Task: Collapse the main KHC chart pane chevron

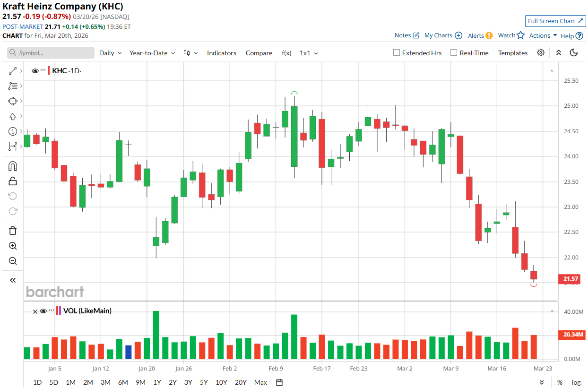Action: click(552, 71)
